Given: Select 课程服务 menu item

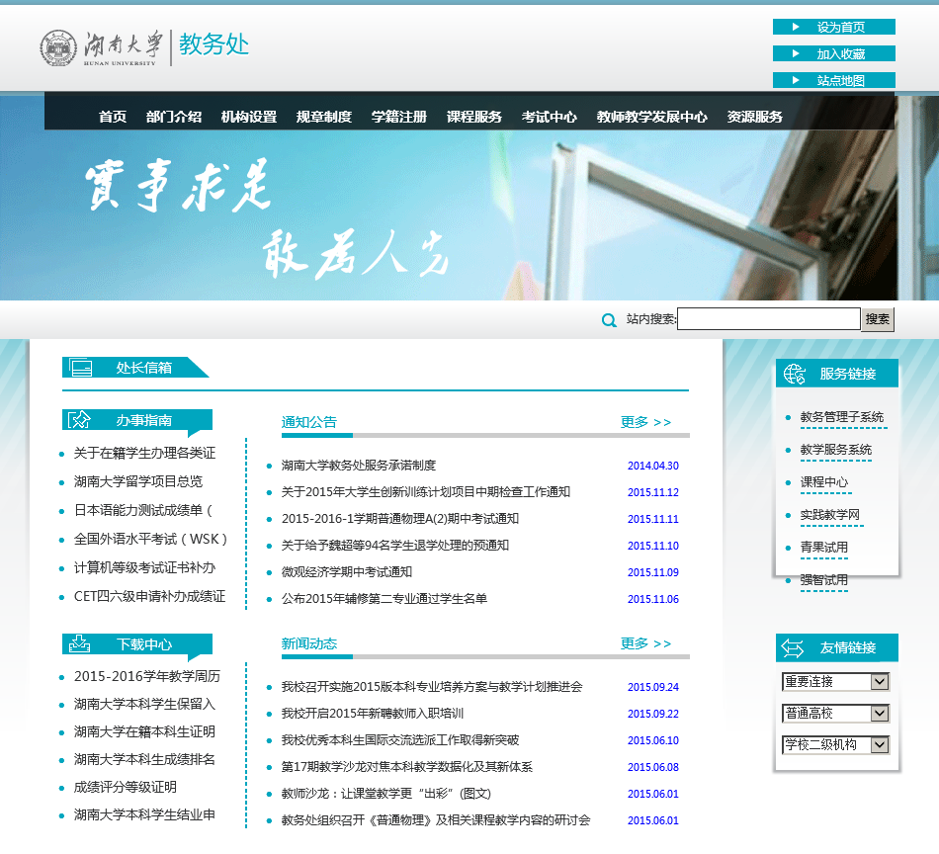Looking at the screenshot, I should pyautogui.click(x=473, y=117).
